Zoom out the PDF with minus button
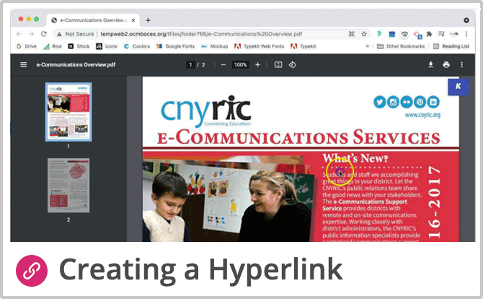 click(x=223, y=64)
